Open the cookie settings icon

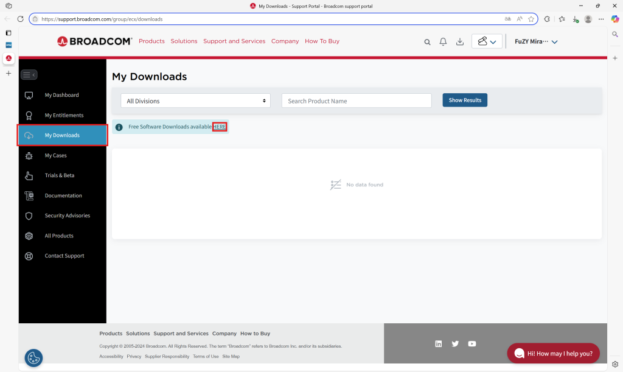34,358
